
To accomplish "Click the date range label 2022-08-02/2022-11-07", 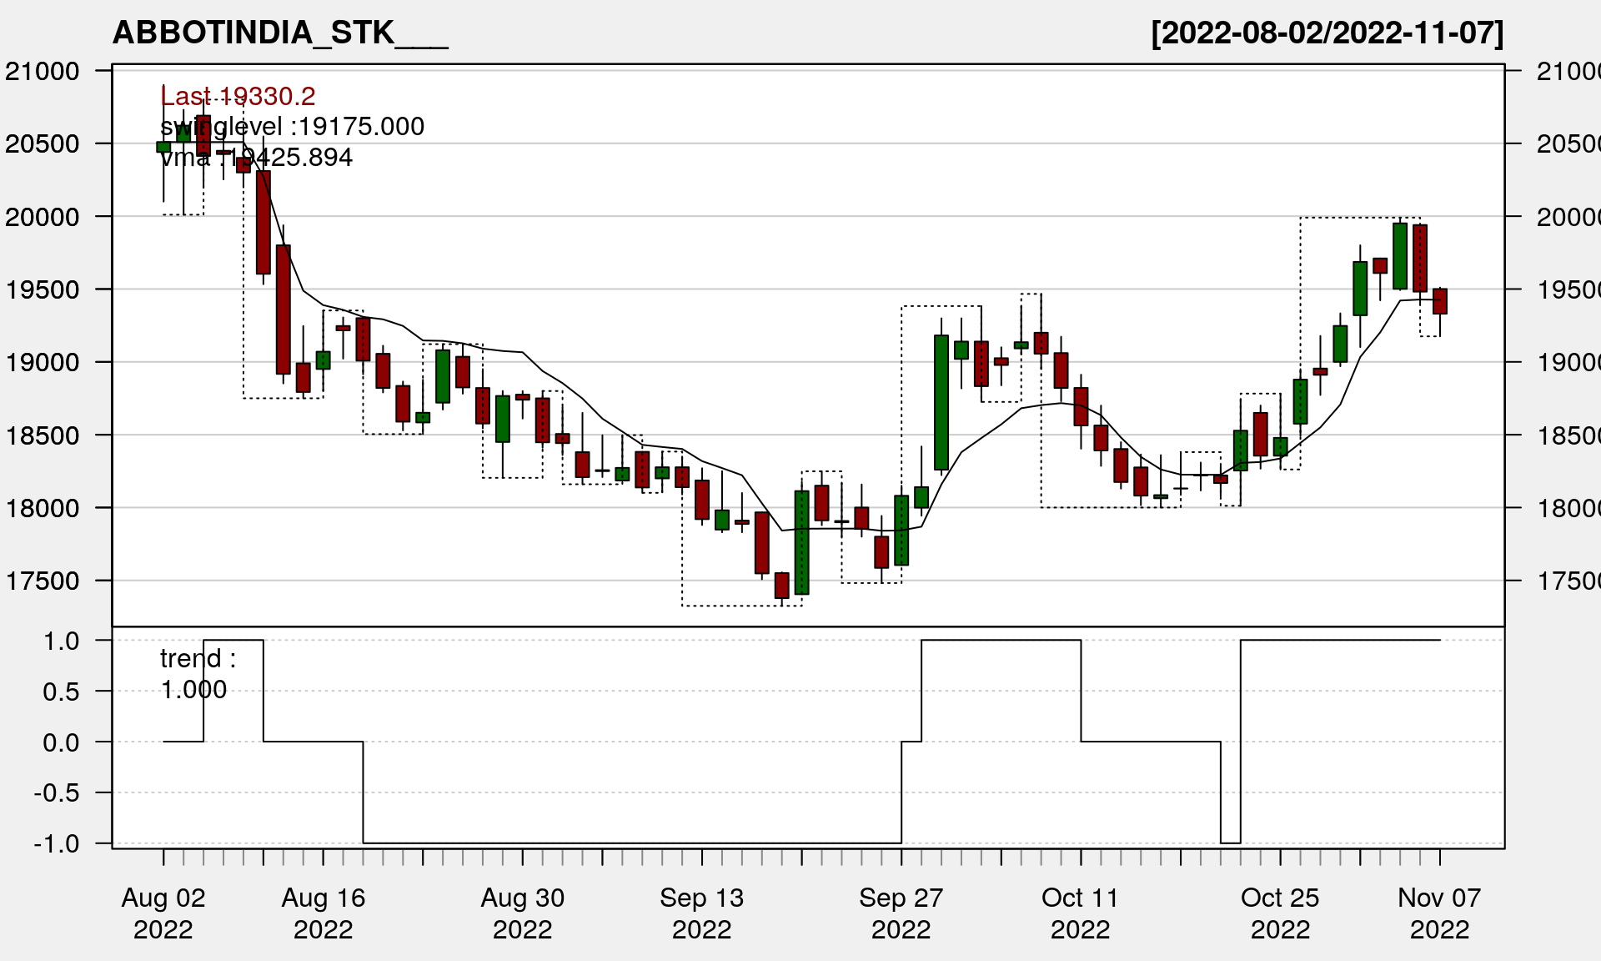I will (x=1327, y=33).
